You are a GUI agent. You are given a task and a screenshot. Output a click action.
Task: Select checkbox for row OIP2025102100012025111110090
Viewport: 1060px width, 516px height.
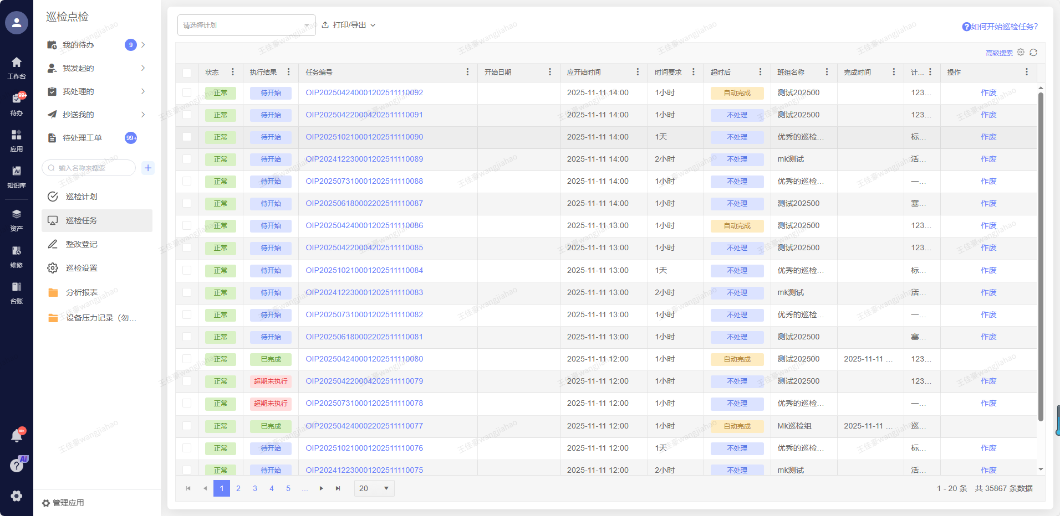tap(187, 137)
